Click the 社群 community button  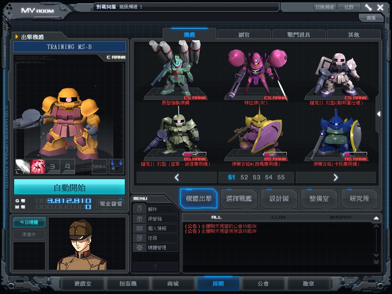[x=349, y=7]
